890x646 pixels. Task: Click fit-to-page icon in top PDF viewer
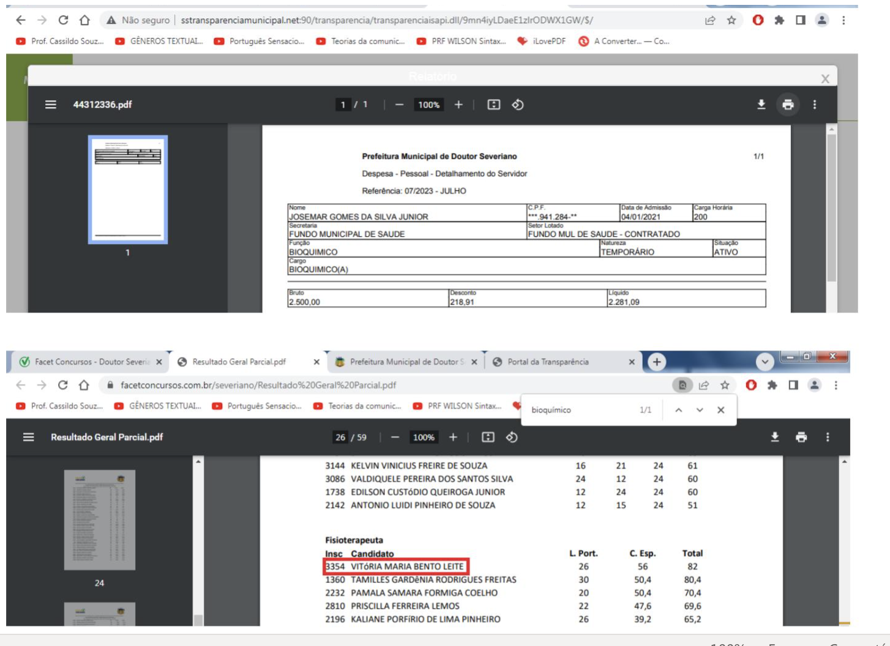(493, 105)
